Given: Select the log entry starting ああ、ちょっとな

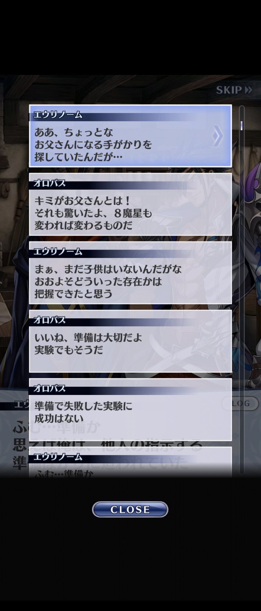Looking at the screenshot, I should (130, 136).
